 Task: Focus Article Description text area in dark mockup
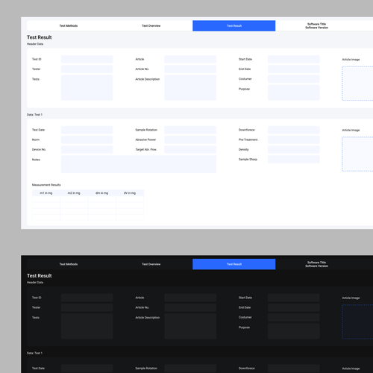tap(190, 326)
